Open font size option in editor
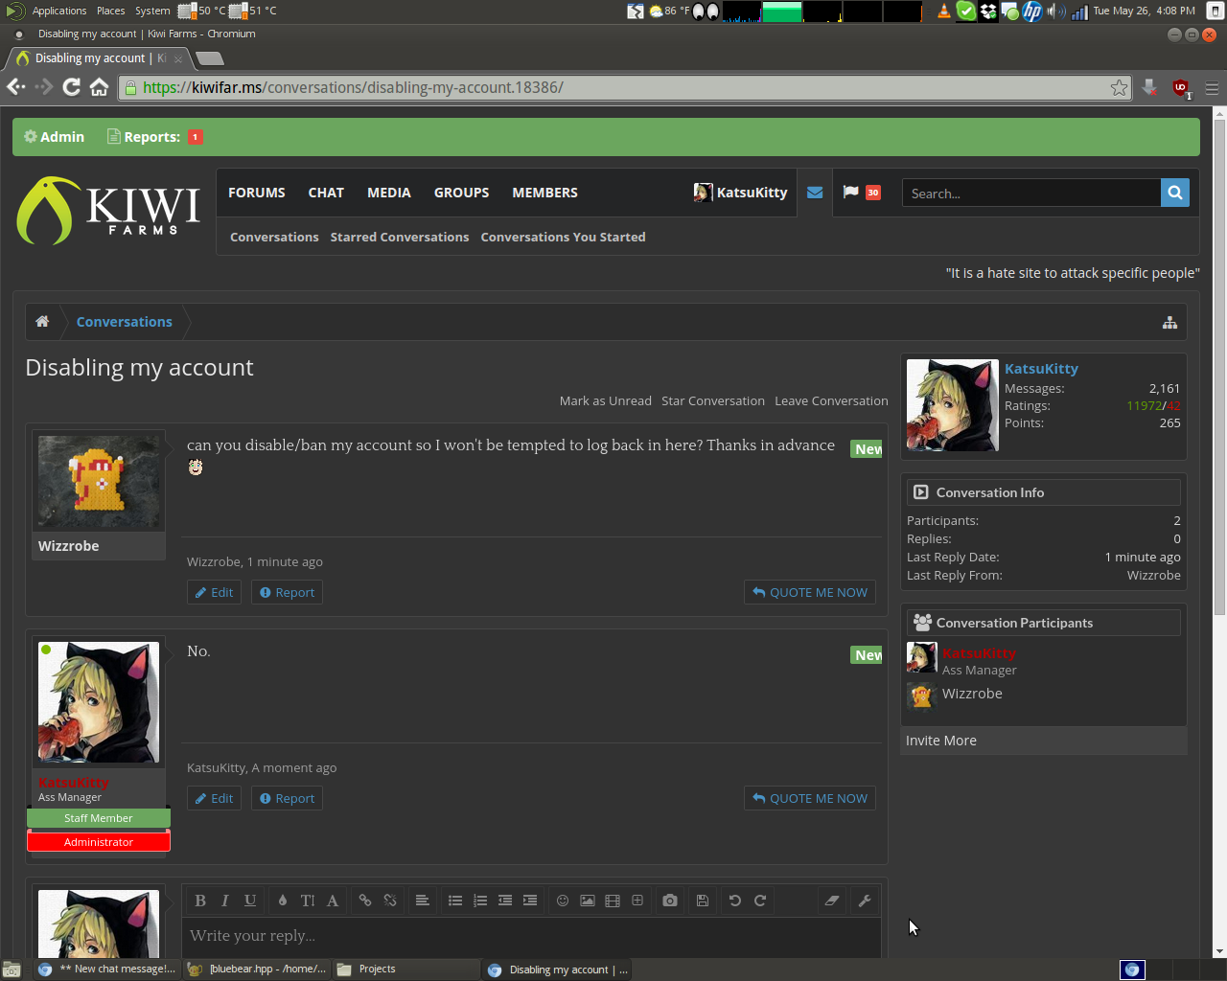This screenshot has width=1227, height=981. [x=308, y=901]
